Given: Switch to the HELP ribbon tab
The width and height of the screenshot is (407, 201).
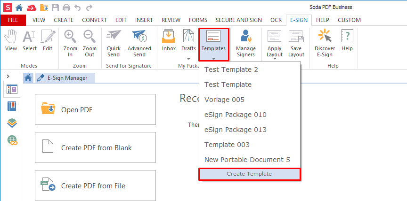Looking at the screenshot, I should tap(323, 20).
